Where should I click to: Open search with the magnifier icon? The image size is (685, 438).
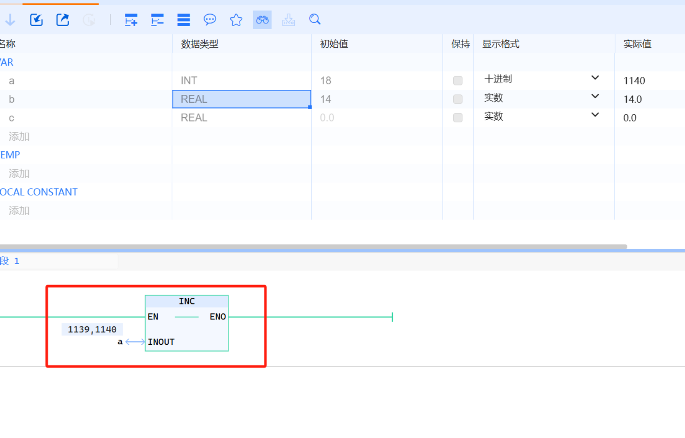[315, 19]
